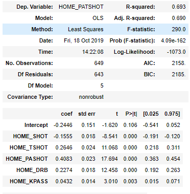Screen dimensions: 190x194
Task: Click the HOME_TSHOT row label
Action: point(29,147)
